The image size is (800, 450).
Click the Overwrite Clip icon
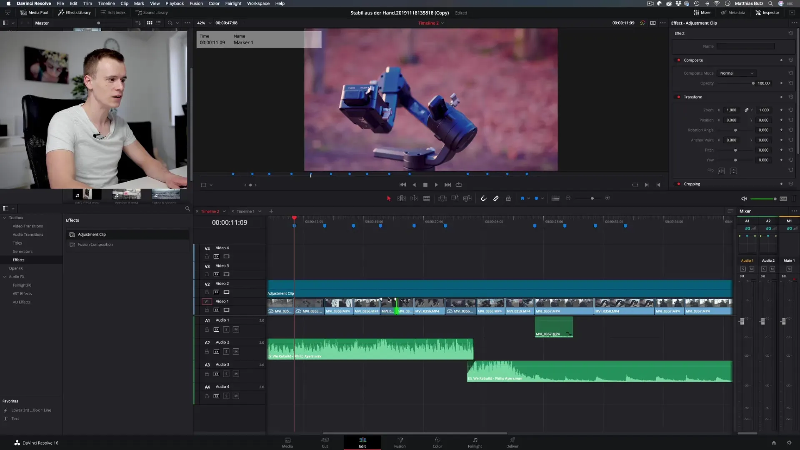tap(455, 198)
